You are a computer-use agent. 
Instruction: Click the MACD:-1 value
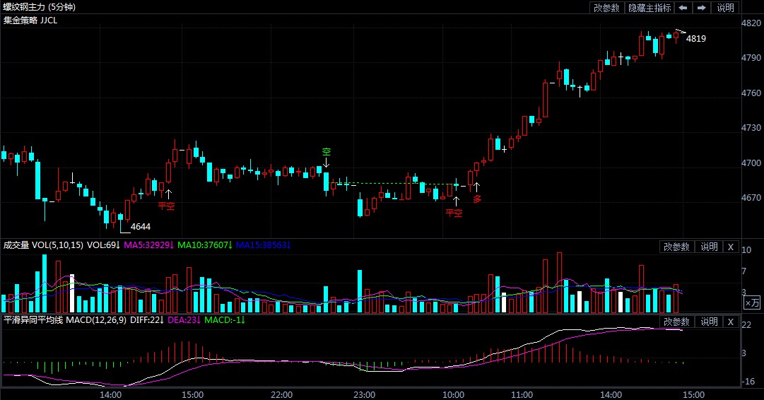224,320
